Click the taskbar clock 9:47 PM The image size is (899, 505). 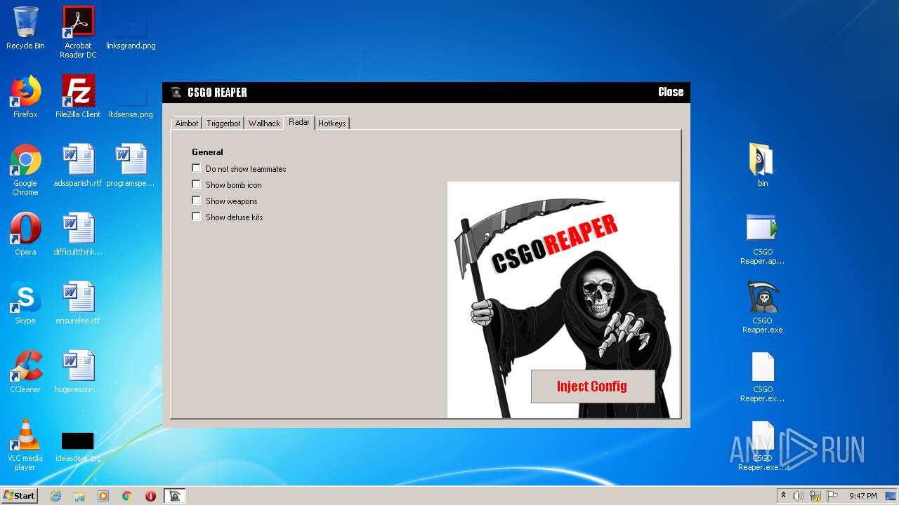[862, 496]
